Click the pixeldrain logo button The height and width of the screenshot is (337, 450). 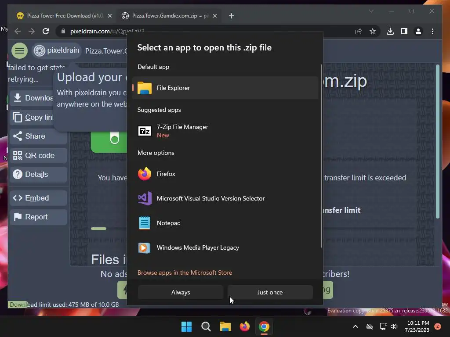tap(57, 50)
